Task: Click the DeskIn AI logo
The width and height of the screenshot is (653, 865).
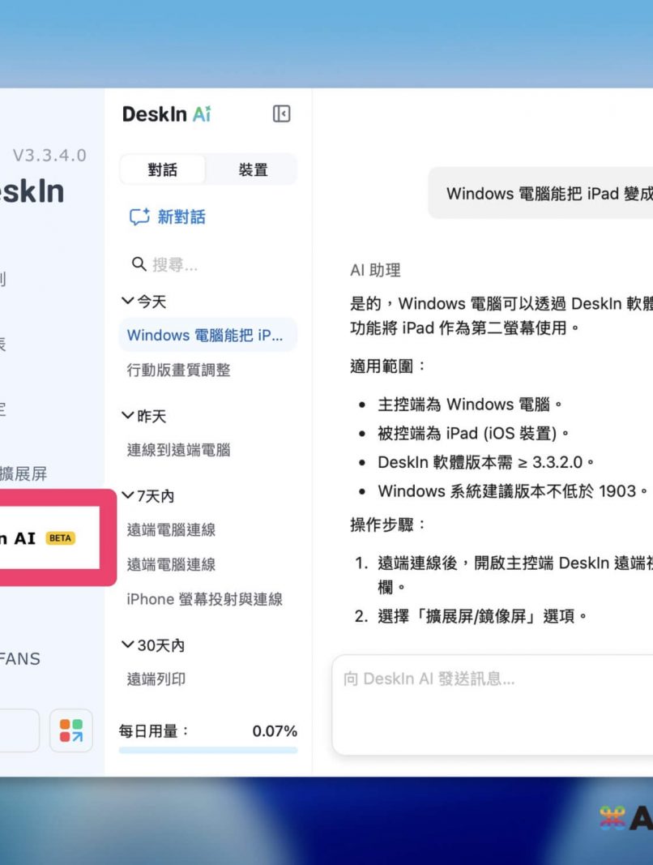Action: [166, 114]
